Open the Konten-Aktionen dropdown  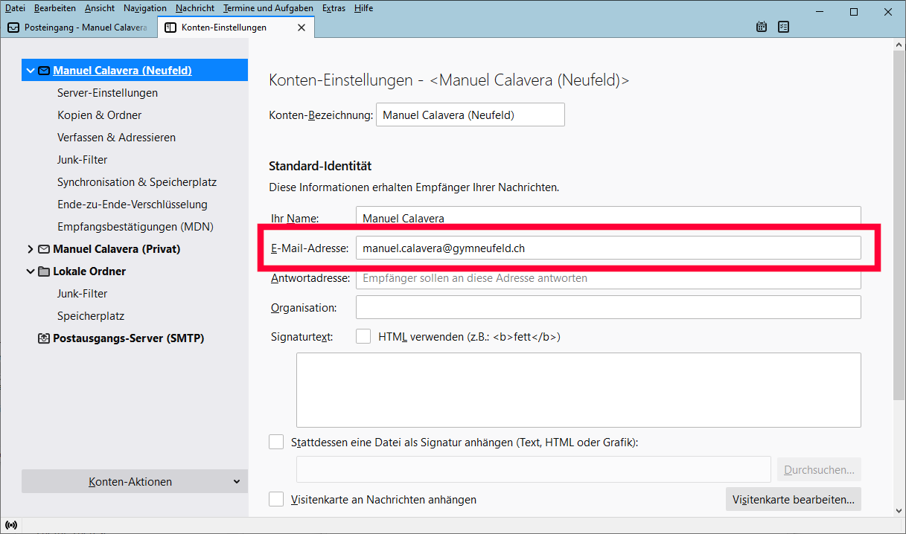coord(134,482)
